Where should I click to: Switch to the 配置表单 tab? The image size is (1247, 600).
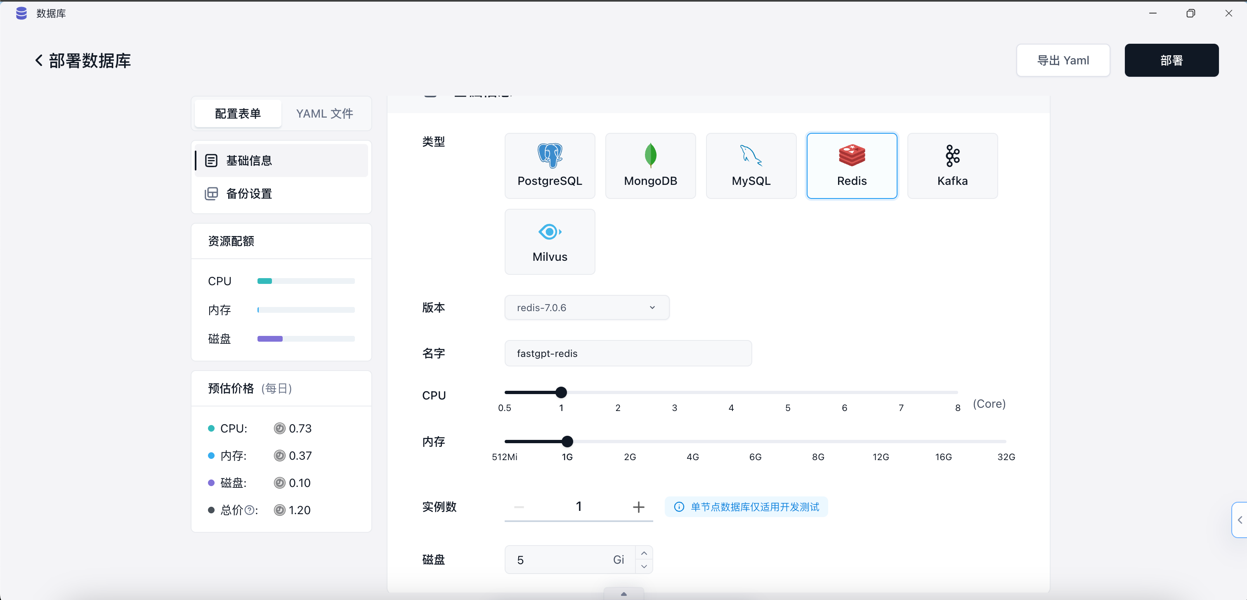[x=238, y=113]
